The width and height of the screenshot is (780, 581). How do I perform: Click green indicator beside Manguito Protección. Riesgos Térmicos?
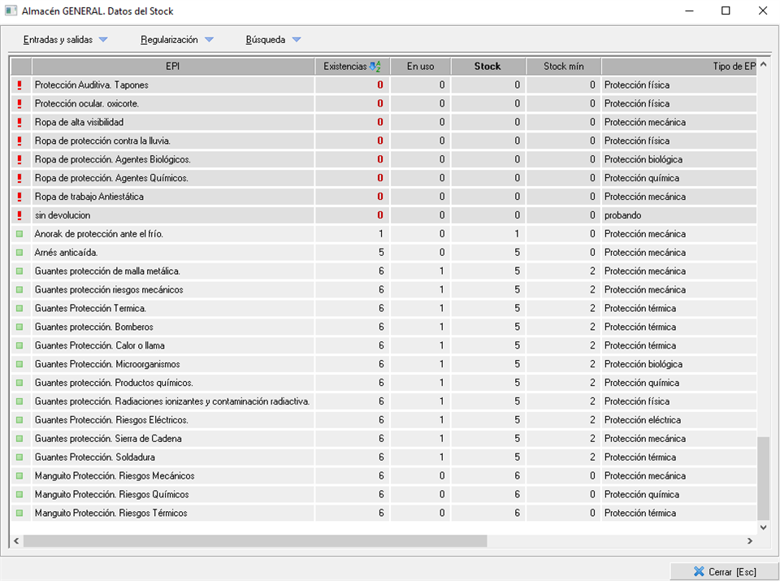[19, 514]
